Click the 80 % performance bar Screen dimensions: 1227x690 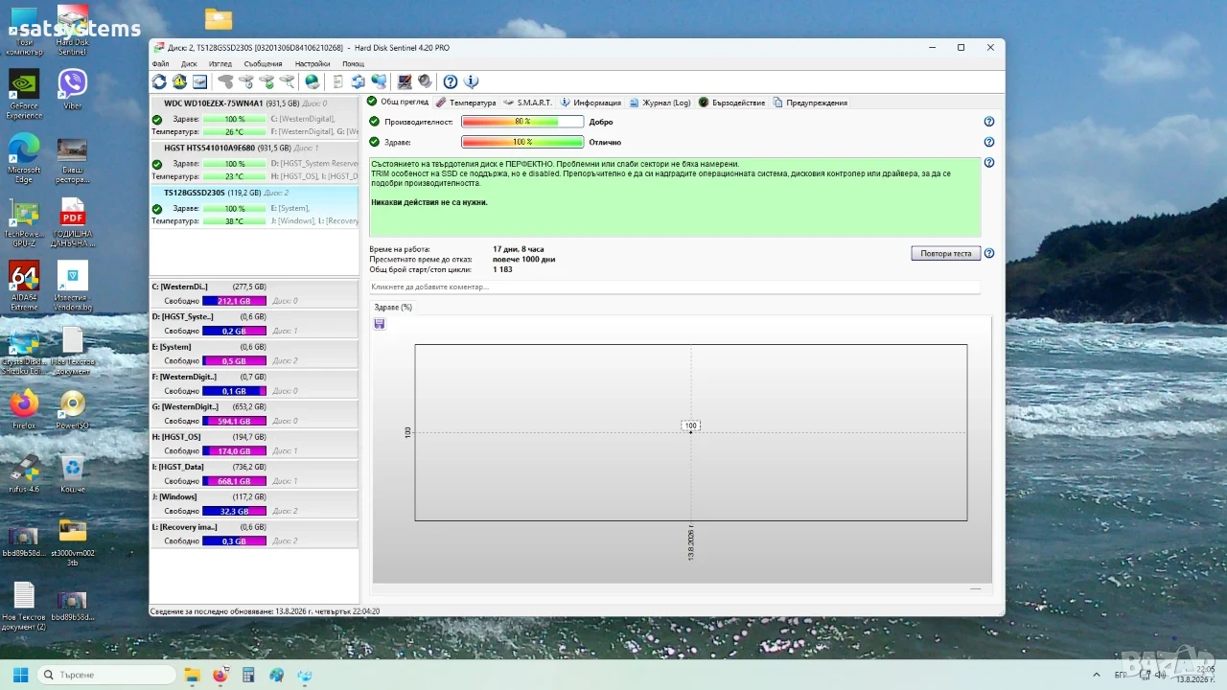coord(522,122)
